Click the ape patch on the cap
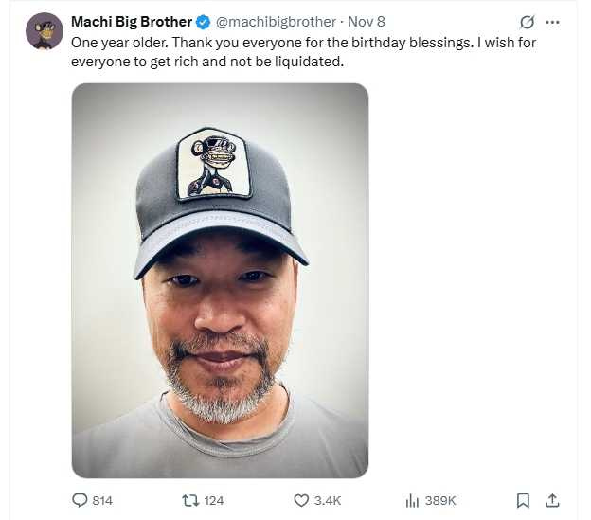The image size is (591, 520). click(213, 163)
